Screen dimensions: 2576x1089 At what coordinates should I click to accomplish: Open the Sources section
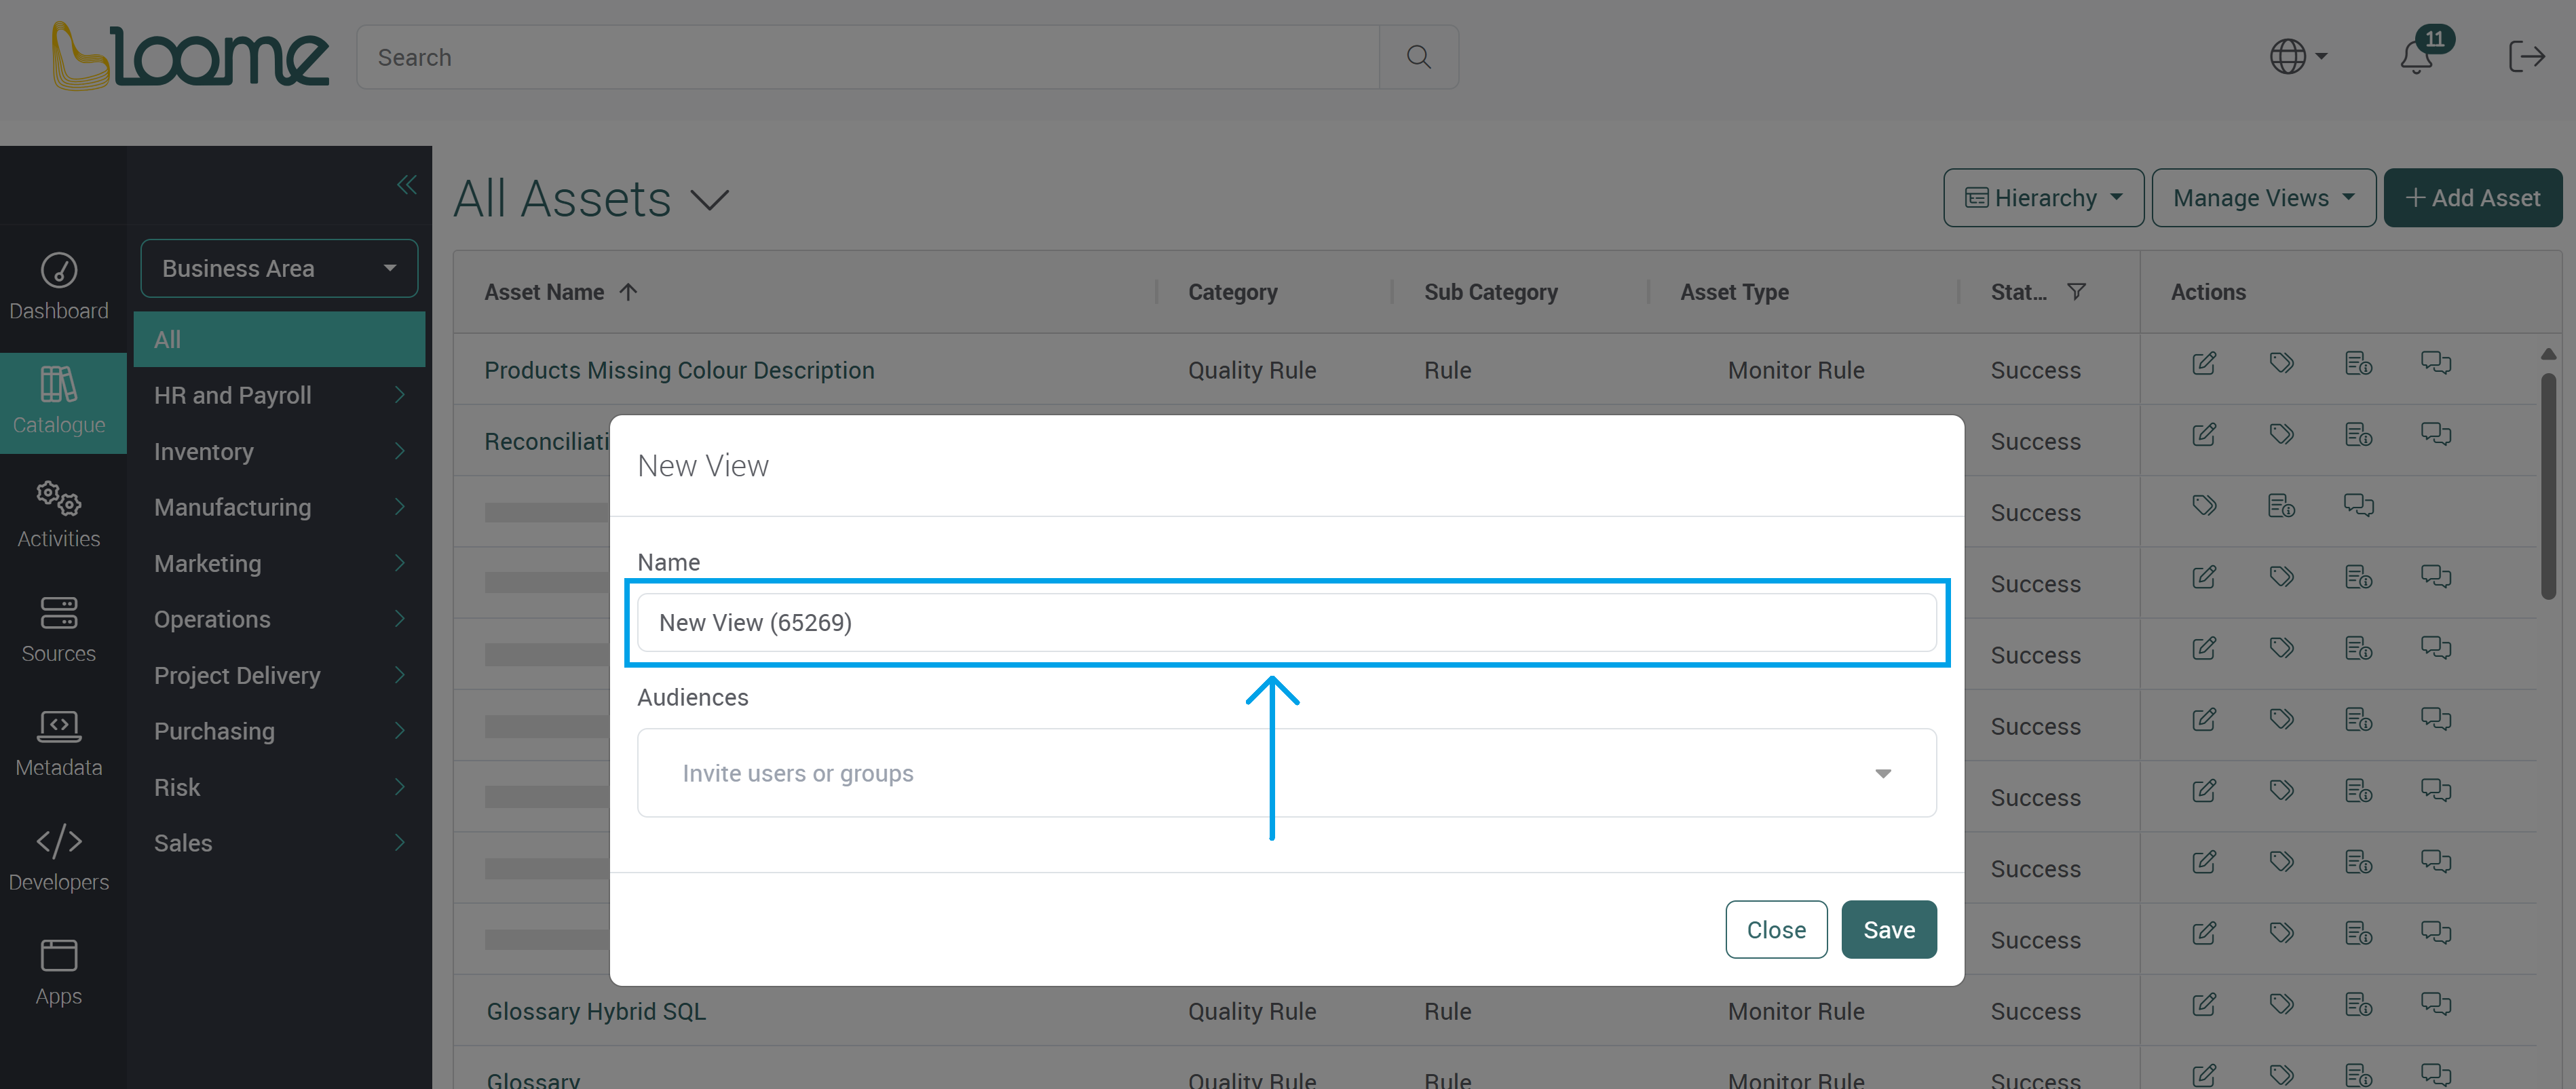click(59, 629)
